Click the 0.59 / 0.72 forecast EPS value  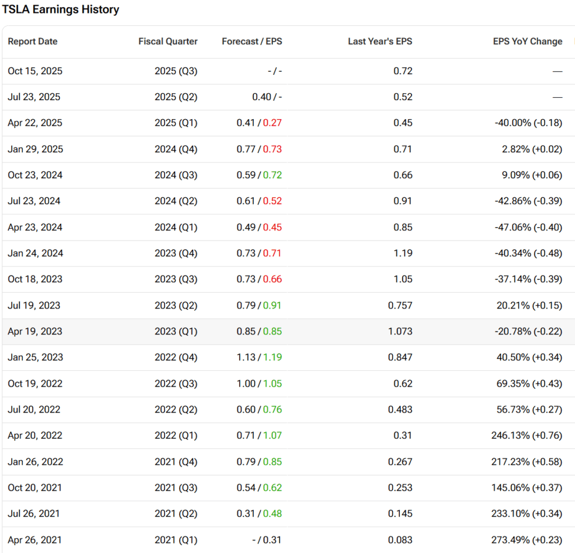[259, 175]
